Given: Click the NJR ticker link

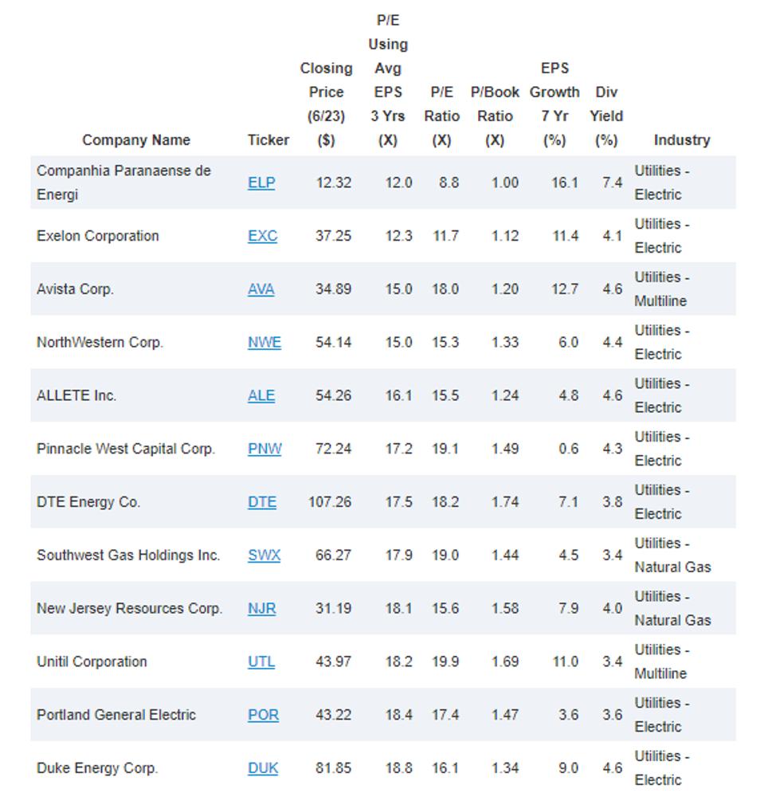Looking at the screenshot, I should tap(261, 609).
